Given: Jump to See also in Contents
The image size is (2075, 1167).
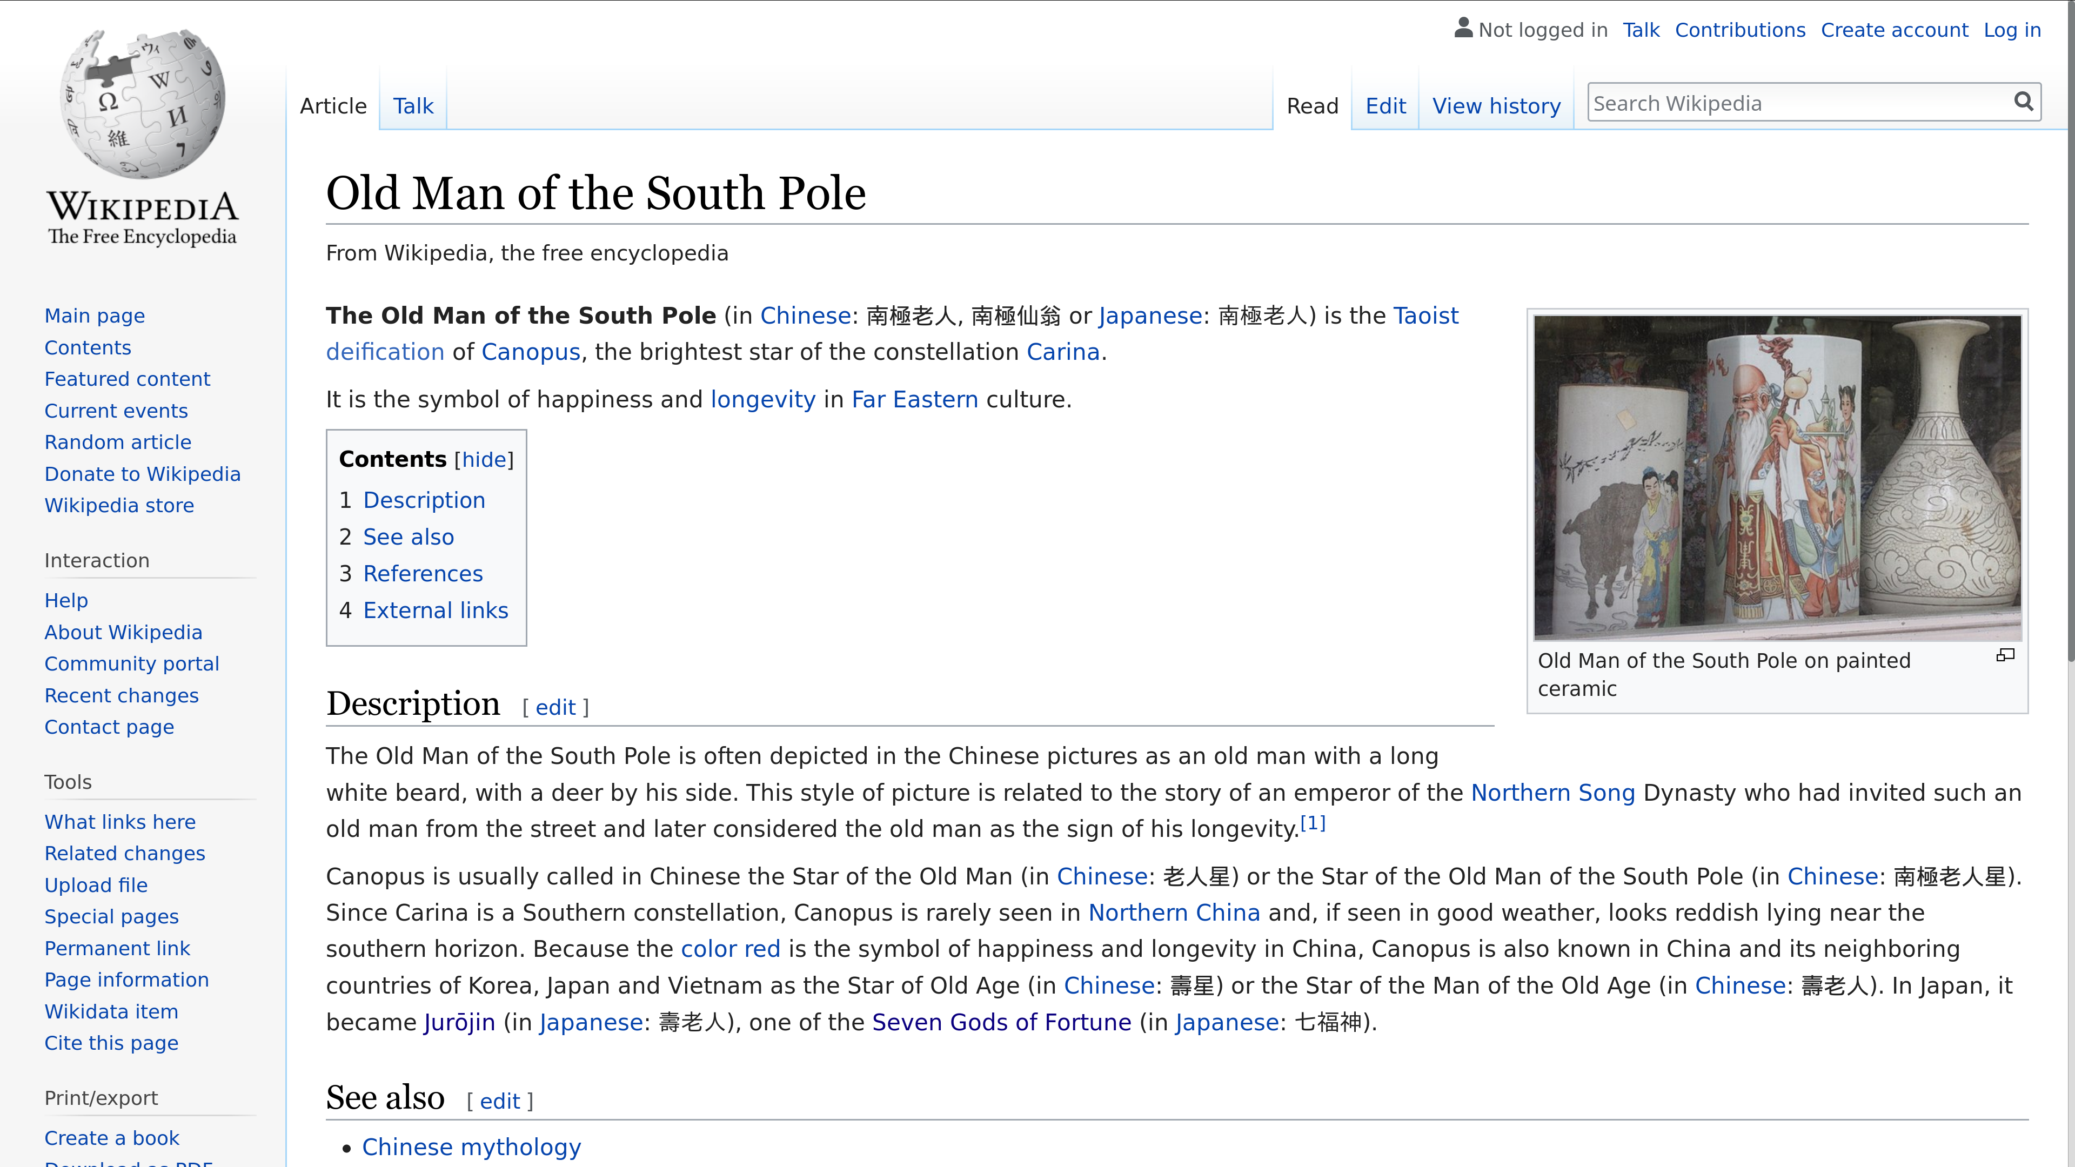Looking at the screenshot, I should click(x=409, y=537).
